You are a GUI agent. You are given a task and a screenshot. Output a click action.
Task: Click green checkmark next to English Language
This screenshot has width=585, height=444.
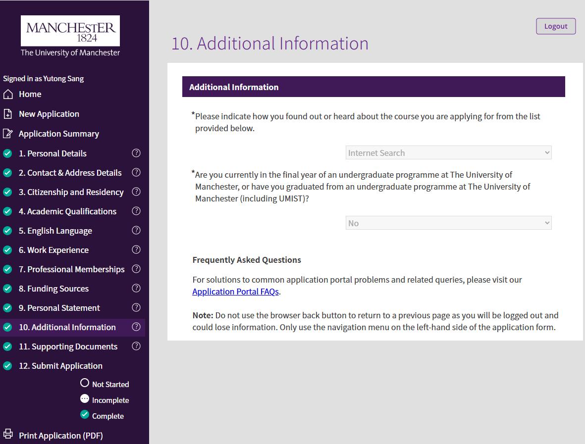point(7,231)
